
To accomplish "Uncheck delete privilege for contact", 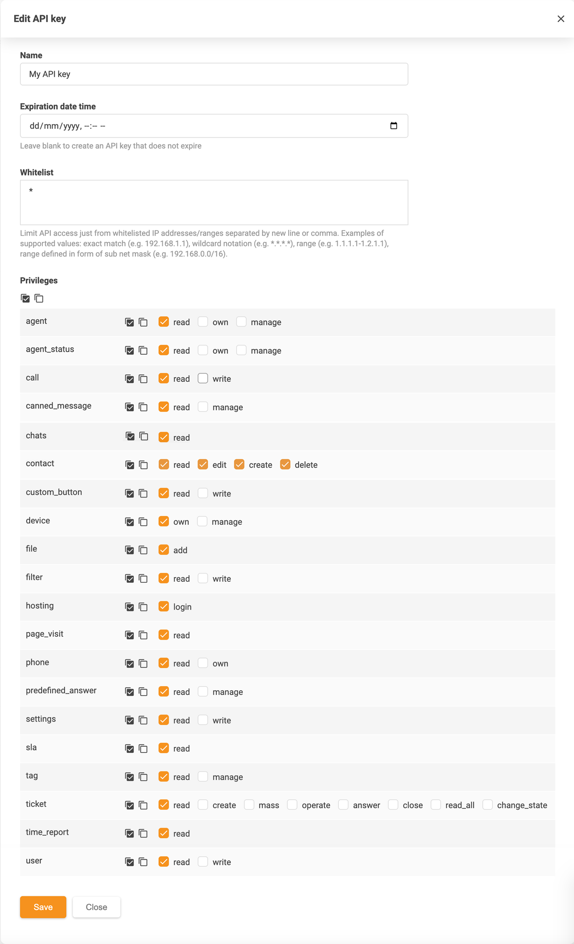I will click(x=285, y=464).
